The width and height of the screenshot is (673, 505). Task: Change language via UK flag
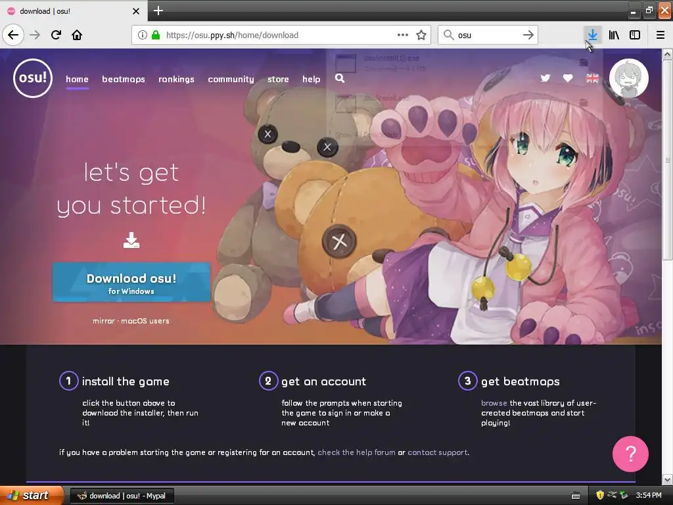pyautogui.click(x=592, y=78)
